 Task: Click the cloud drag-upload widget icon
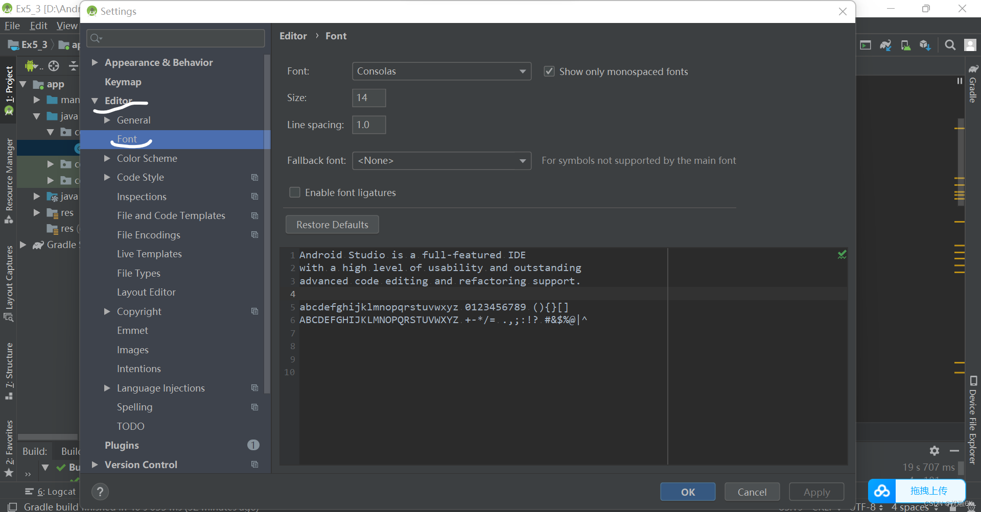pyautogui.click(x=882, y=491)
